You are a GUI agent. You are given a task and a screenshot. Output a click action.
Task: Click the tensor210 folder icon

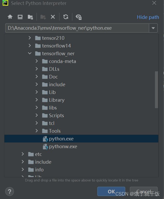[x=38, y=38]
